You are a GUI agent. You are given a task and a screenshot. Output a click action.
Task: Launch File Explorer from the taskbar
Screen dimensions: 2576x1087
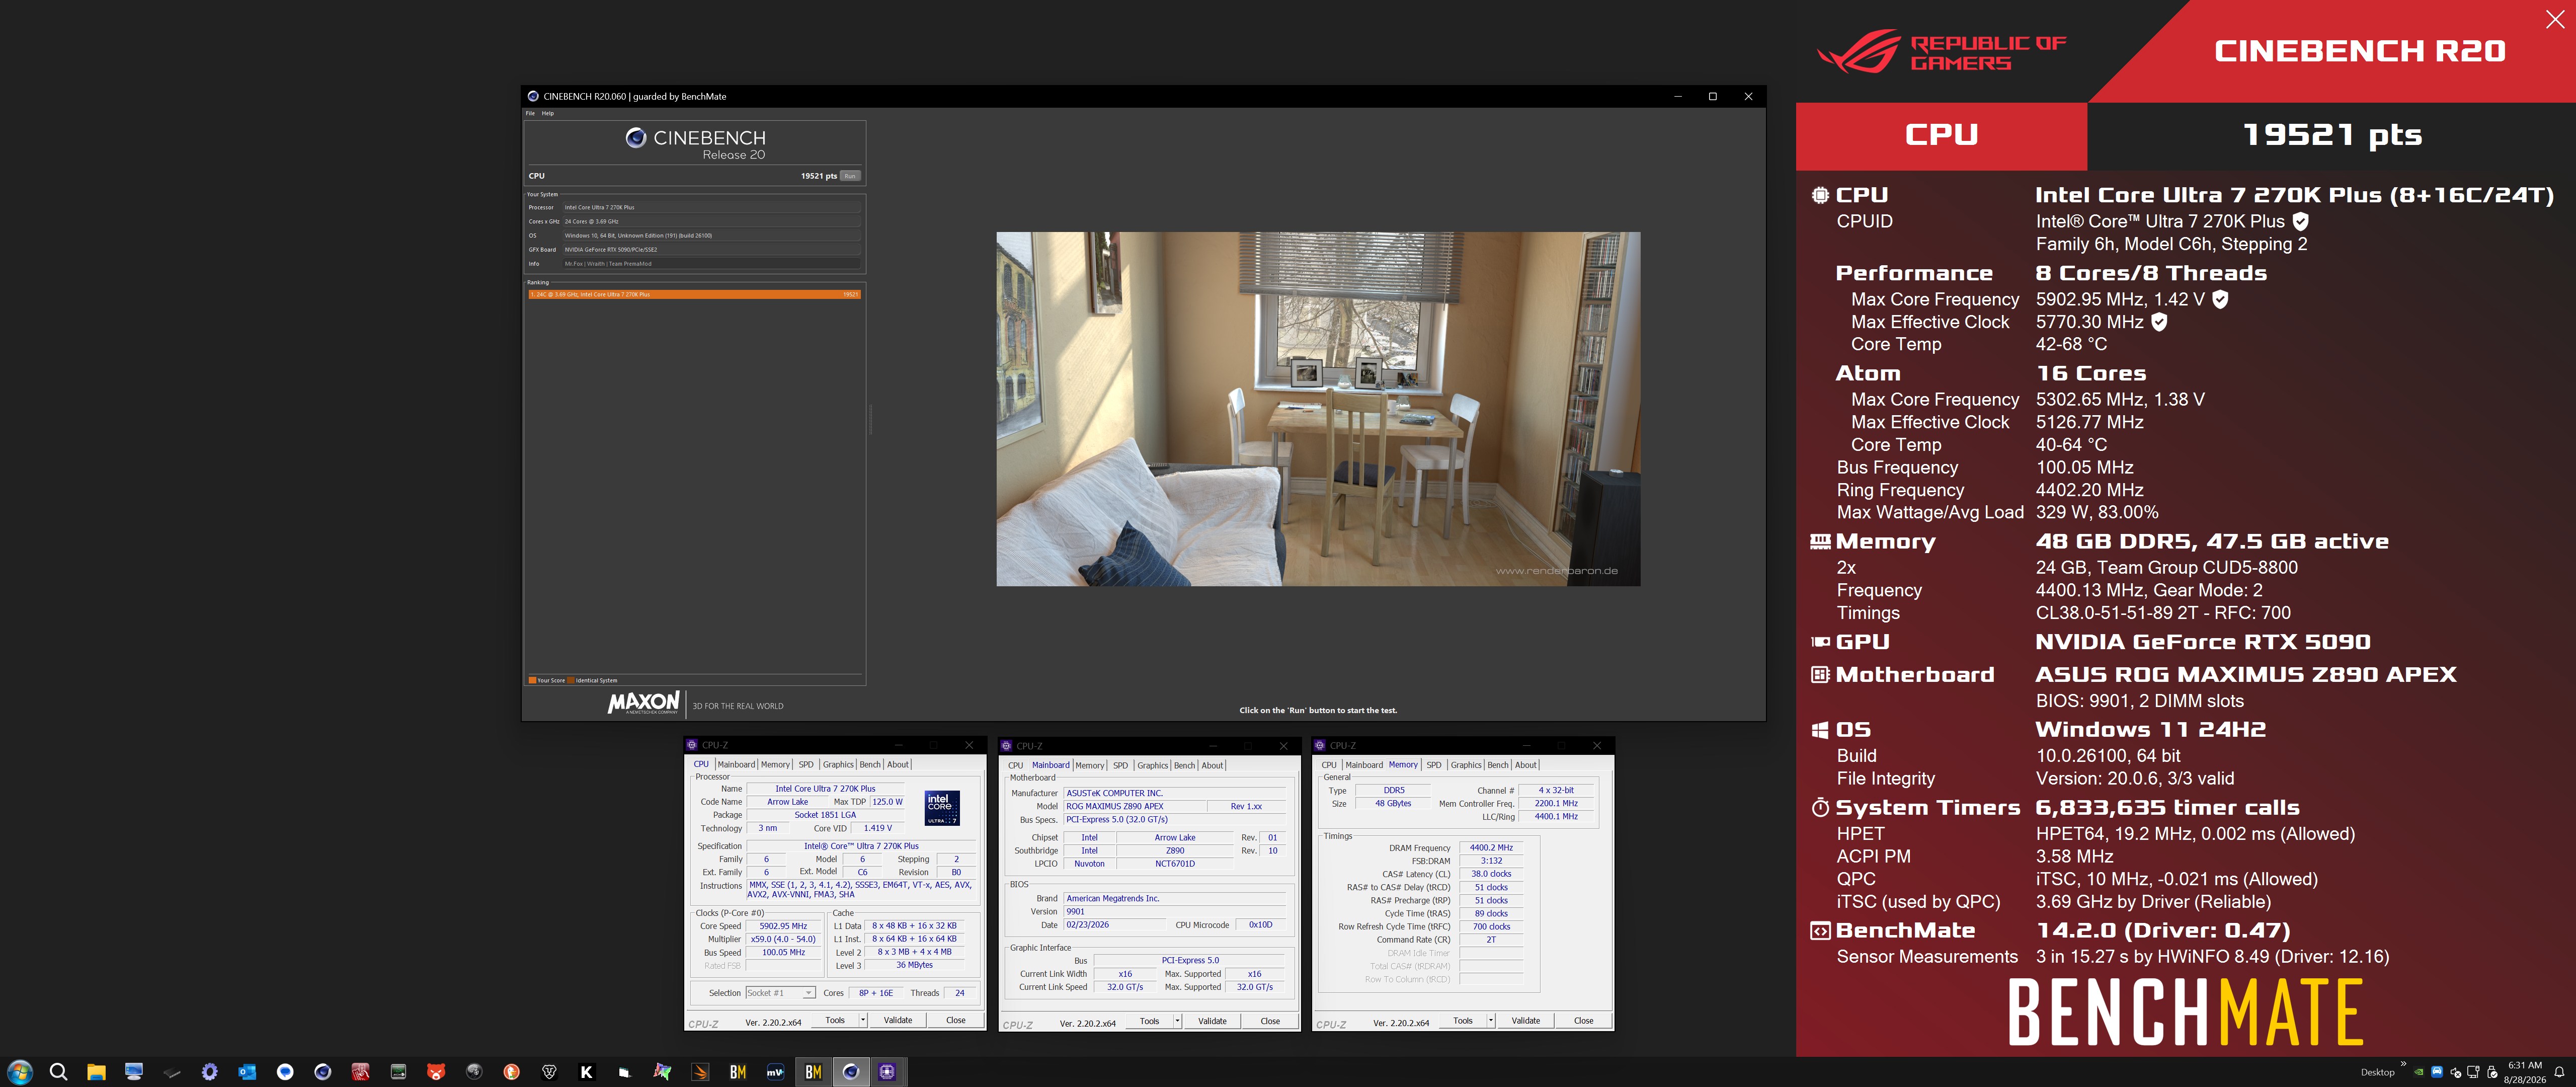point(96,1072)
